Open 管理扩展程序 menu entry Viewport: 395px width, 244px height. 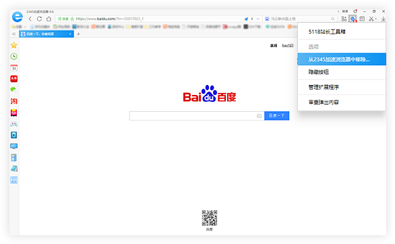tap(342, 87)
